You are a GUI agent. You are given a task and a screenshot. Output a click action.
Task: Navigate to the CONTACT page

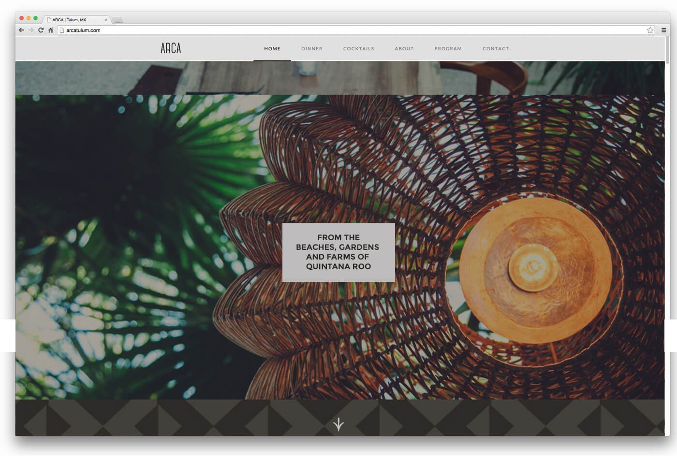pos(496,49)
